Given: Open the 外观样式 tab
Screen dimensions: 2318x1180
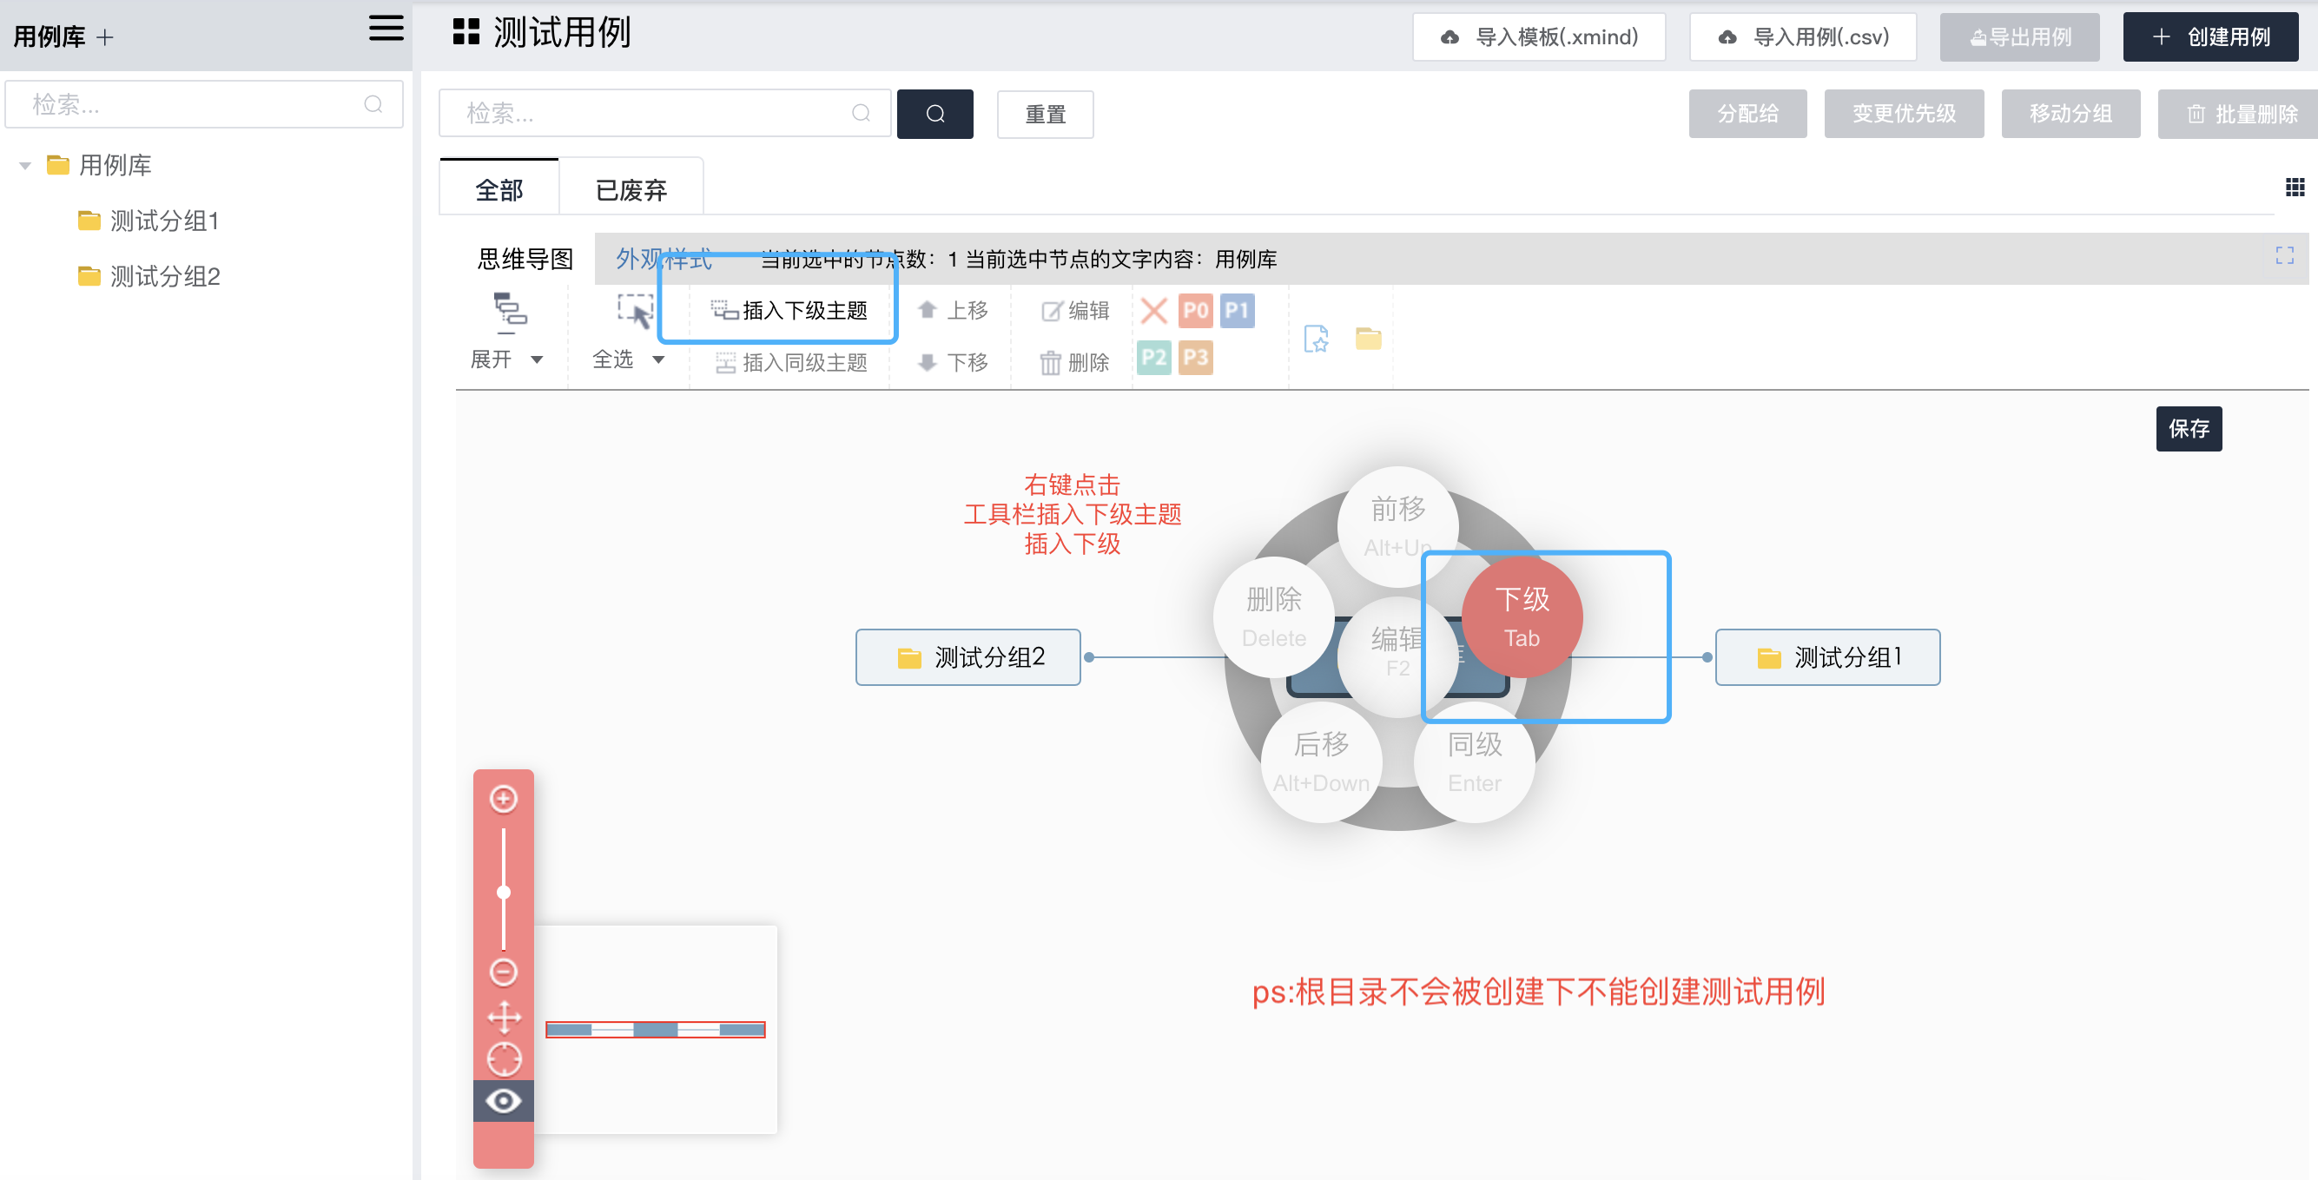Looking at the screenshot, I should pyautogui.click(x=664, y=259).
